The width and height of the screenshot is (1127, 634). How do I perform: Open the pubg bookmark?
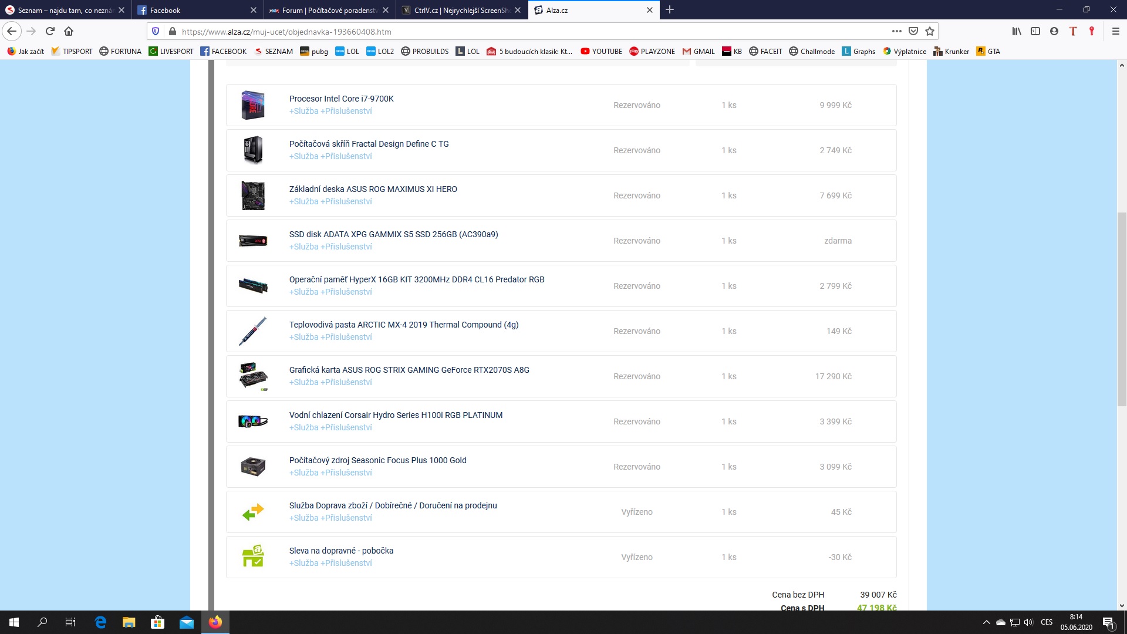pos(314,51)
